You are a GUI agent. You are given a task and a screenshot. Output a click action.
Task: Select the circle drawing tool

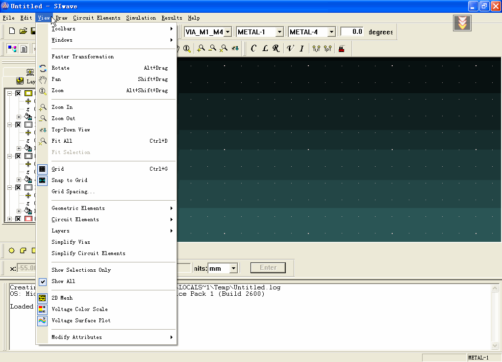click(x=12, y=251)
